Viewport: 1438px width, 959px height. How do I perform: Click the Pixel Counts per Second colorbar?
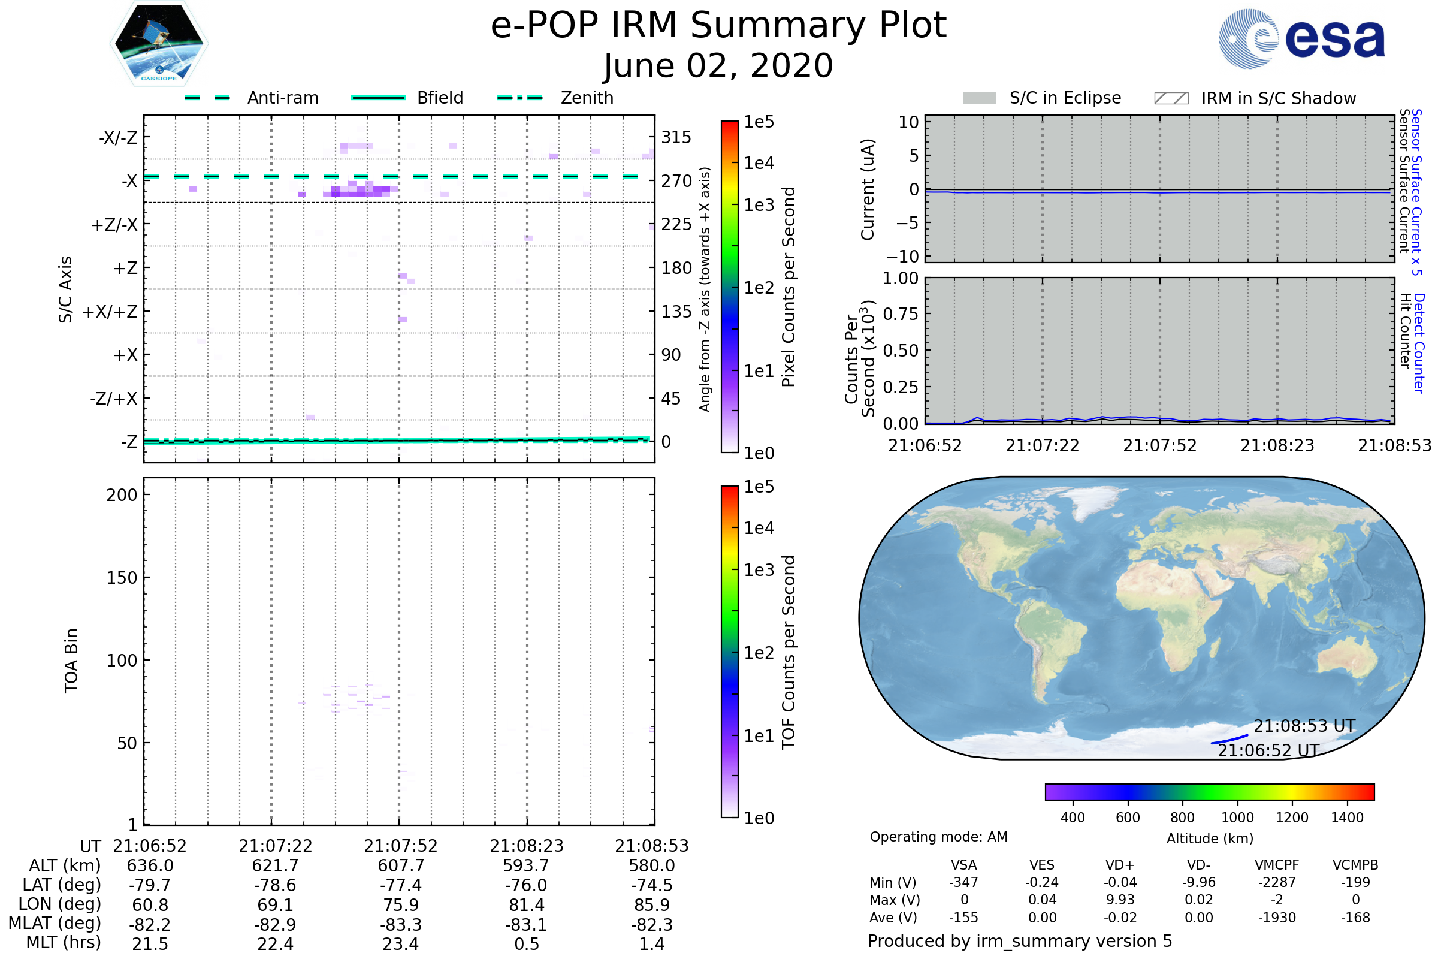pyautogui.click(x=729, y=287)
